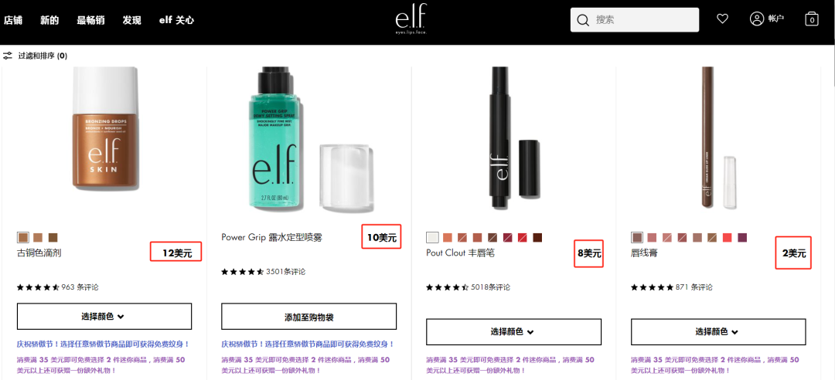
Task: Select the purple swatch for 唇线膏
Action: pyautogui.click(x=742, y=237)
